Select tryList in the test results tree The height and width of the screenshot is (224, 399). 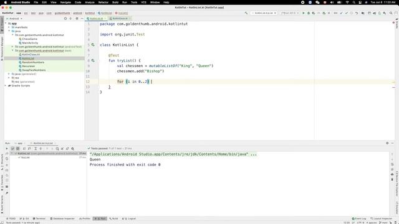[x=25, y=157]
